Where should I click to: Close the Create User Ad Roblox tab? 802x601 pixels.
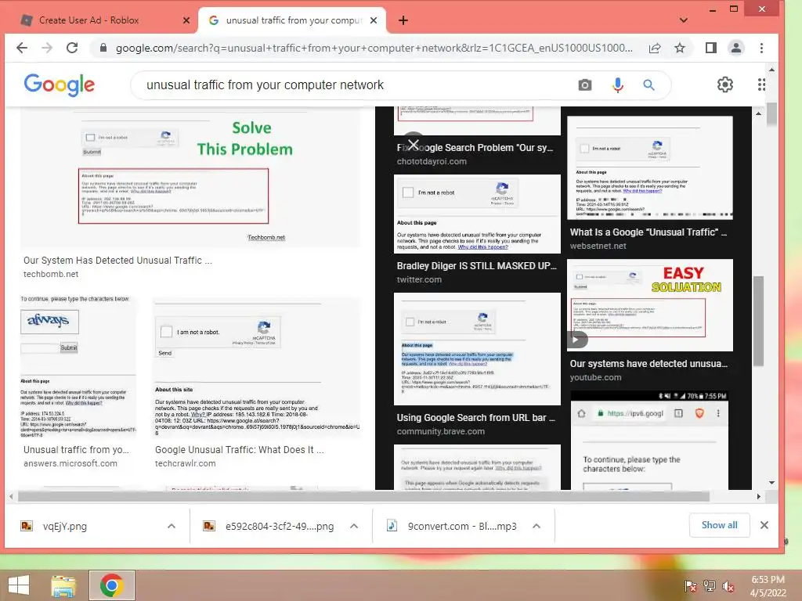click(x=186, y=20)
